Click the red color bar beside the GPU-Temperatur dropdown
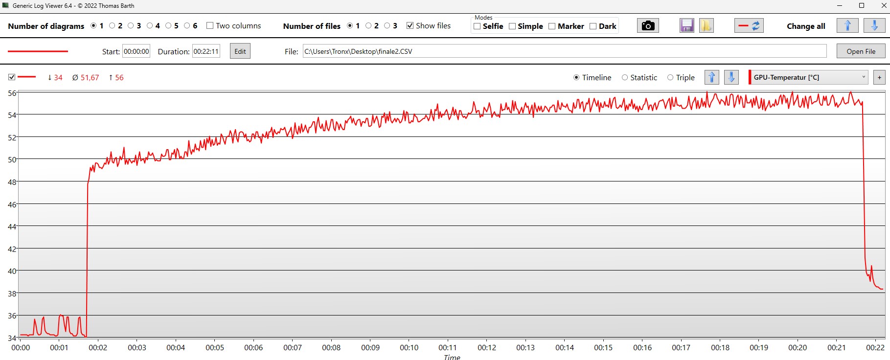The height and width of the screenshot is (360, 890). (750, 77)
